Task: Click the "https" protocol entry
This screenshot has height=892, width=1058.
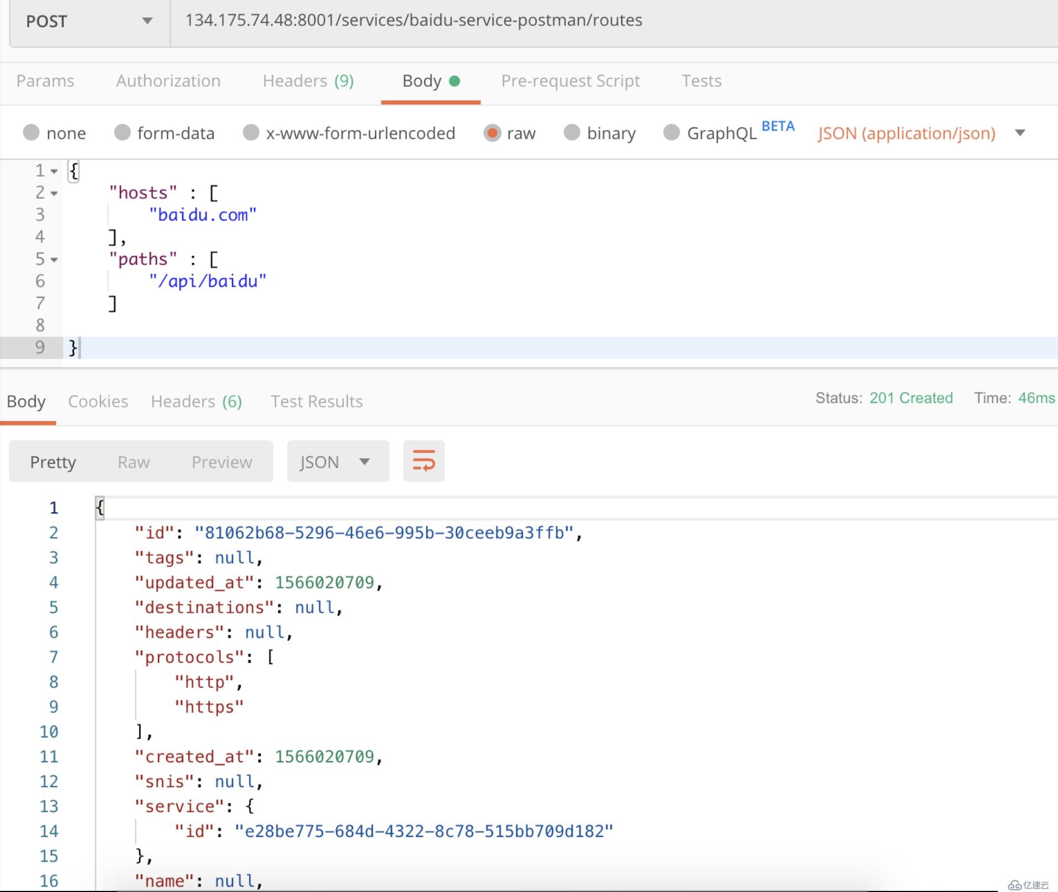Action: click(x=209, y=707)
